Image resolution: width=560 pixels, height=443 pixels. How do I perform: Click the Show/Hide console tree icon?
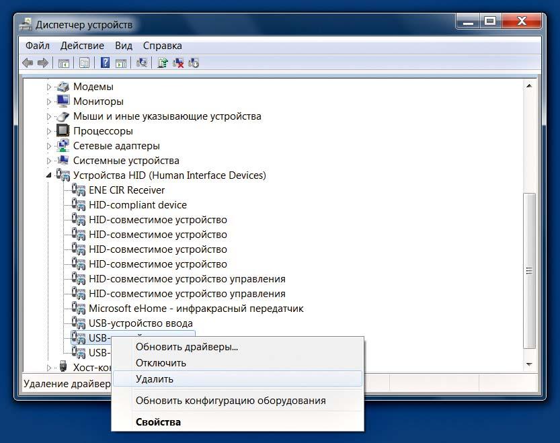(63, 63)
